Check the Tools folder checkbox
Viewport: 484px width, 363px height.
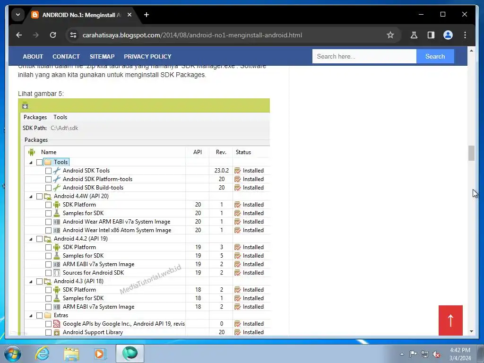click(39, 163)
